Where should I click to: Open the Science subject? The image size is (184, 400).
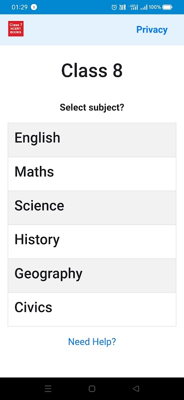(92, 208)
